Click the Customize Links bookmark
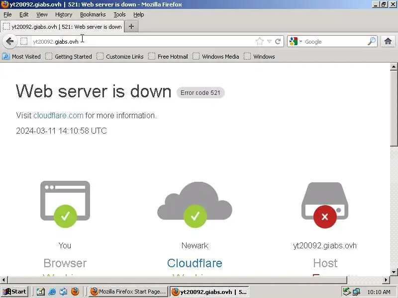The width and height of the screenshot is (398, 298). tap(120, 57)
